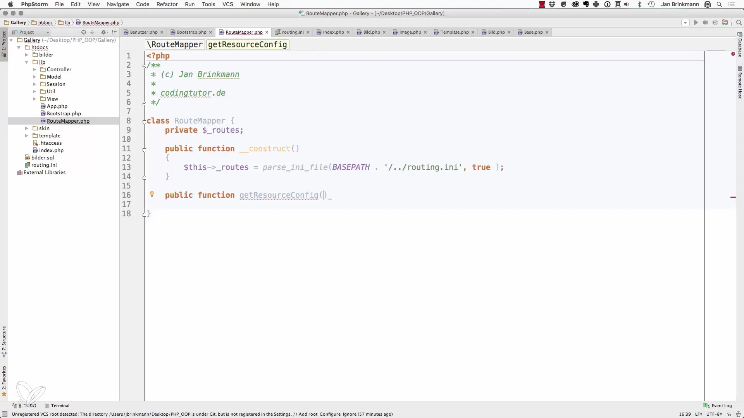Click the Run play icon

(696, 23)
